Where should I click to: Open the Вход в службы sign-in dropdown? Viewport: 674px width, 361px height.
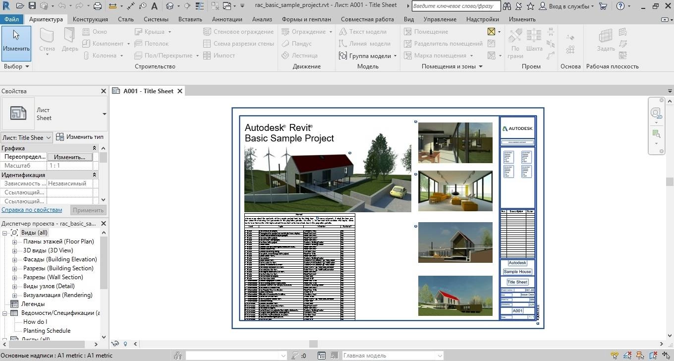566,6
